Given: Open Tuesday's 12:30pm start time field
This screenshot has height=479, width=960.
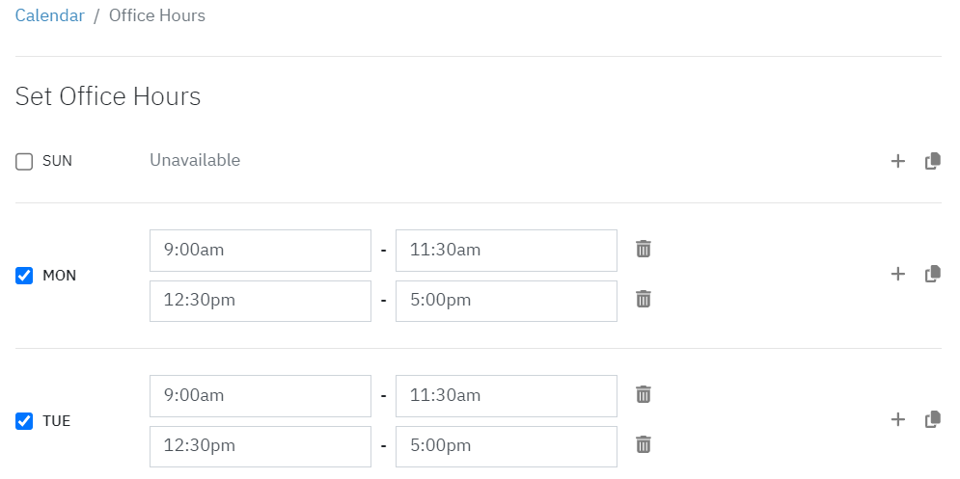Looking at the screenshot, I should (261, 446).
